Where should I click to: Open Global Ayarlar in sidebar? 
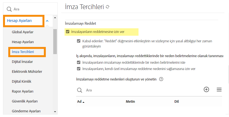[x=23, y=32]
